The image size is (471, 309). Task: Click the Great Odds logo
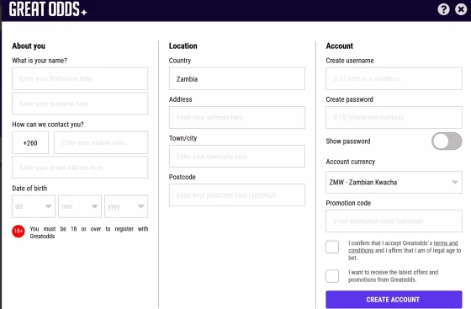click(x=48, y=9)
